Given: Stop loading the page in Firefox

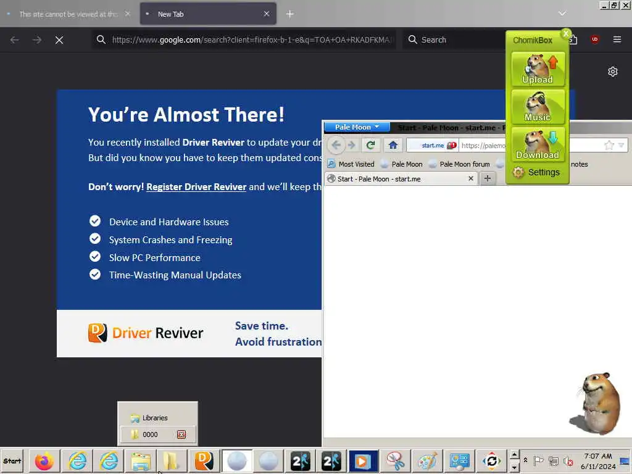Looking at the screenshot, I should coord(59,40).
